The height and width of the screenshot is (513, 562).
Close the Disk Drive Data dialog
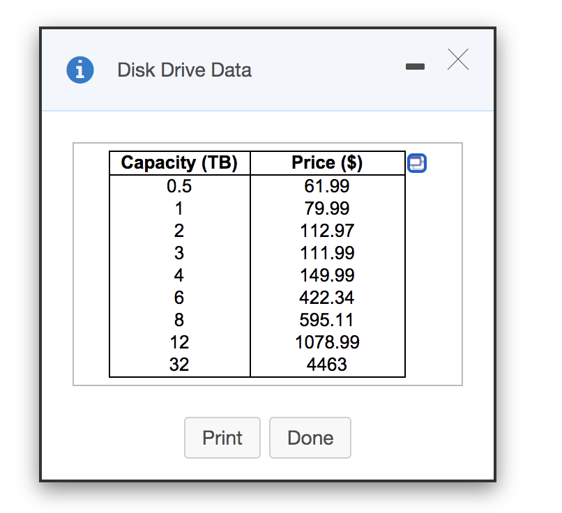click(x=457, y=59)
